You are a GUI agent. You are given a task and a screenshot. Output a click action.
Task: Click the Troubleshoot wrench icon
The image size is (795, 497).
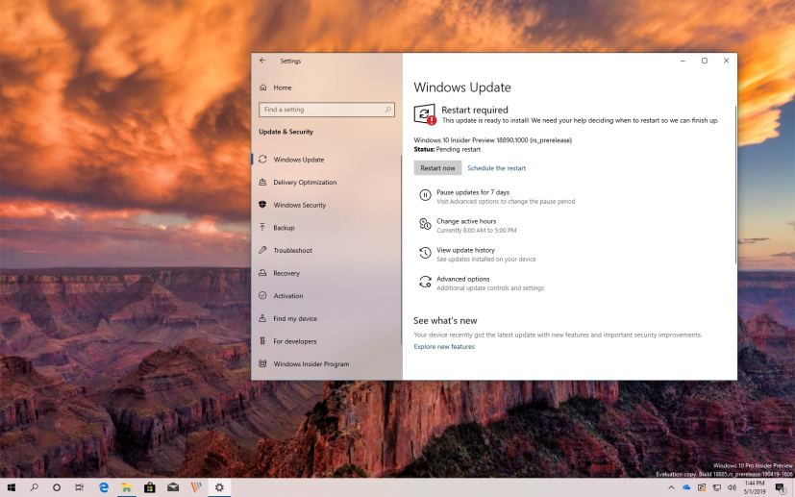click(262, 250)
